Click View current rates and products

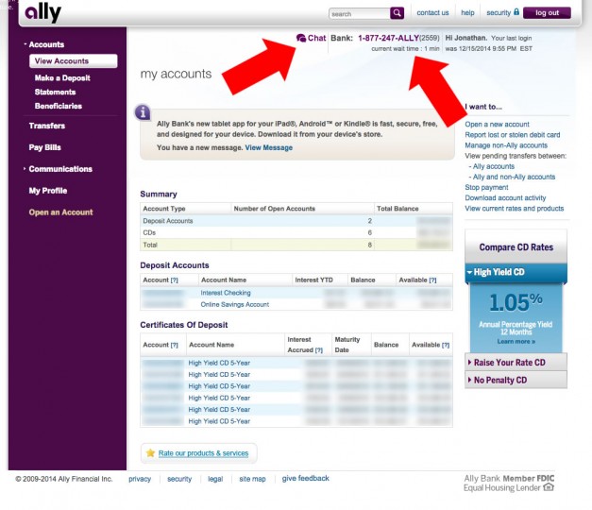pos(515,209)
